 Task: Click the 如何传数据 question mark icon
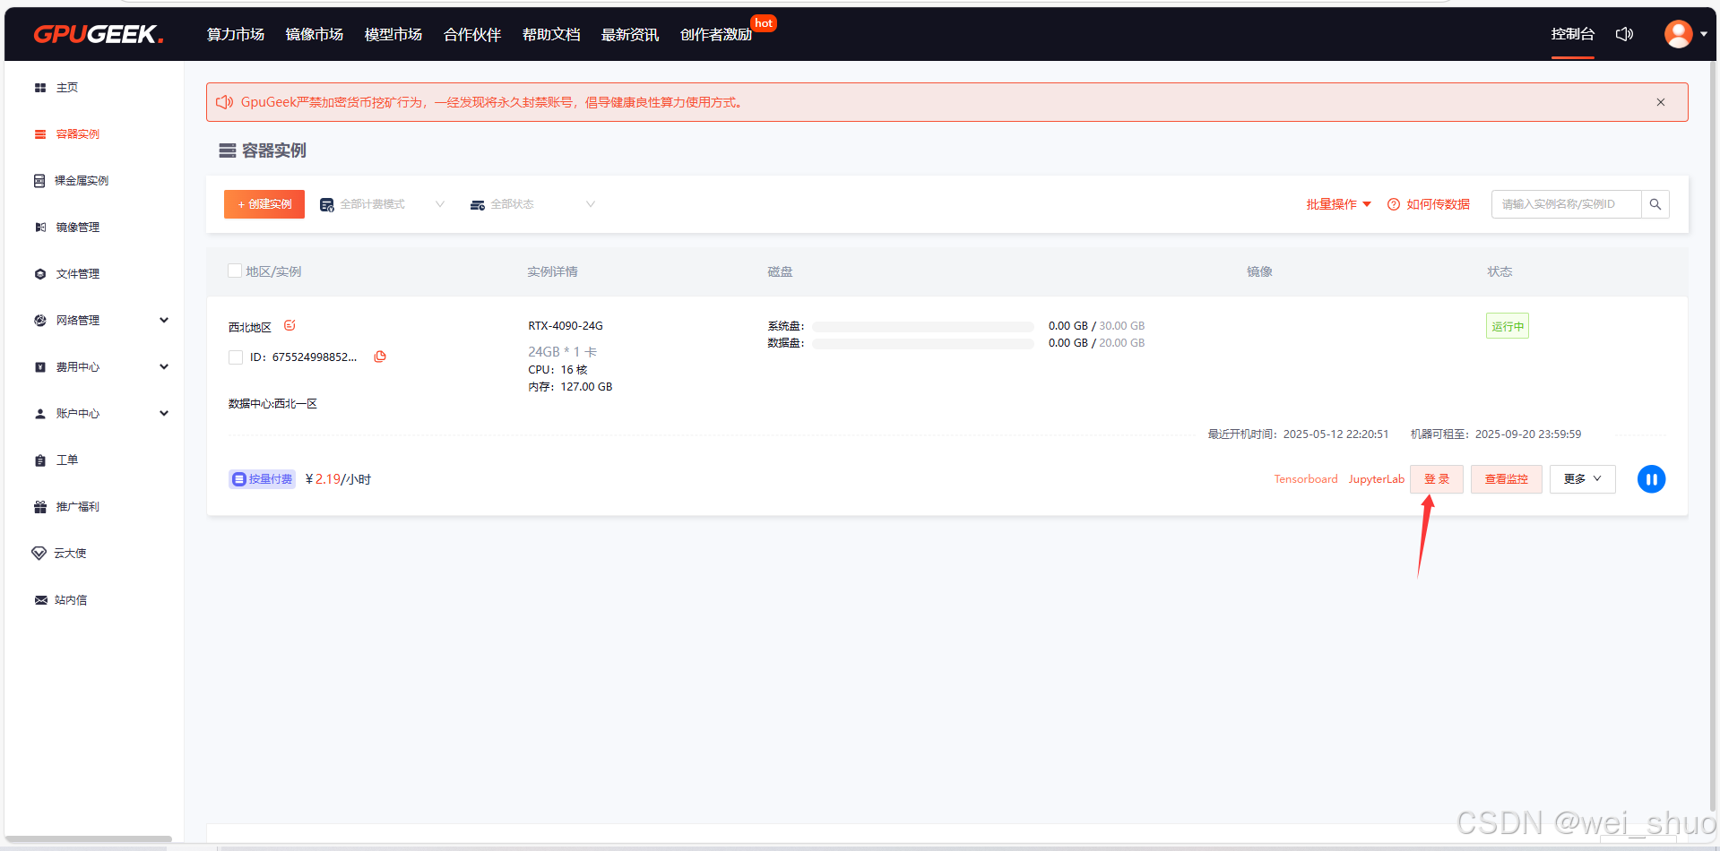coord(1394,204)
